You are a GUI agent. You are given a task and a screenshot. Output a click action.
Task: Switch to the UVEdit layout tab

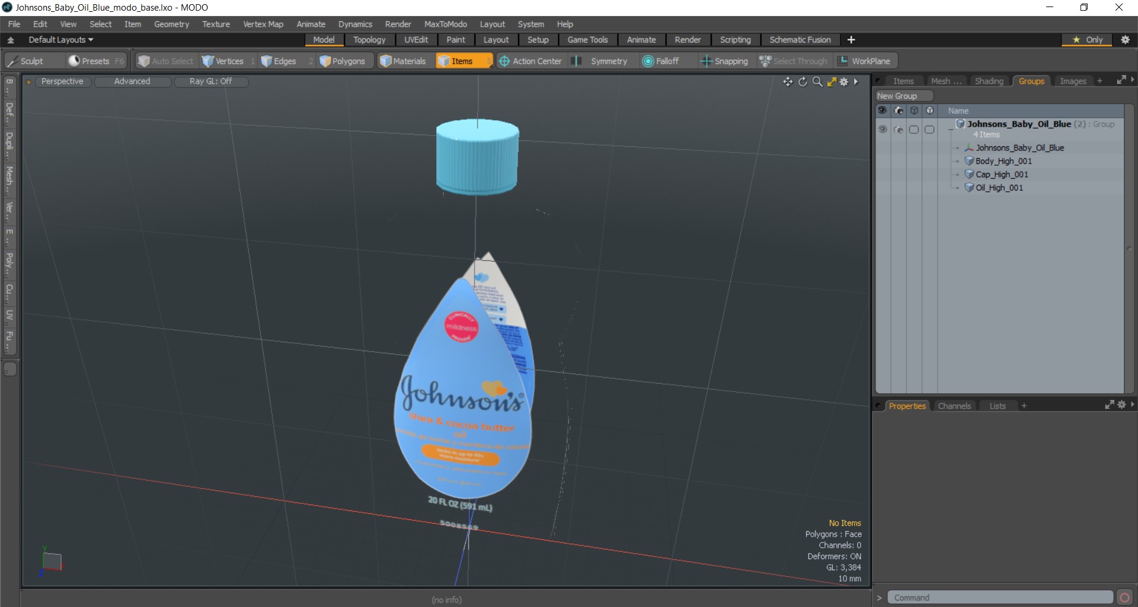tap(416, 40)
